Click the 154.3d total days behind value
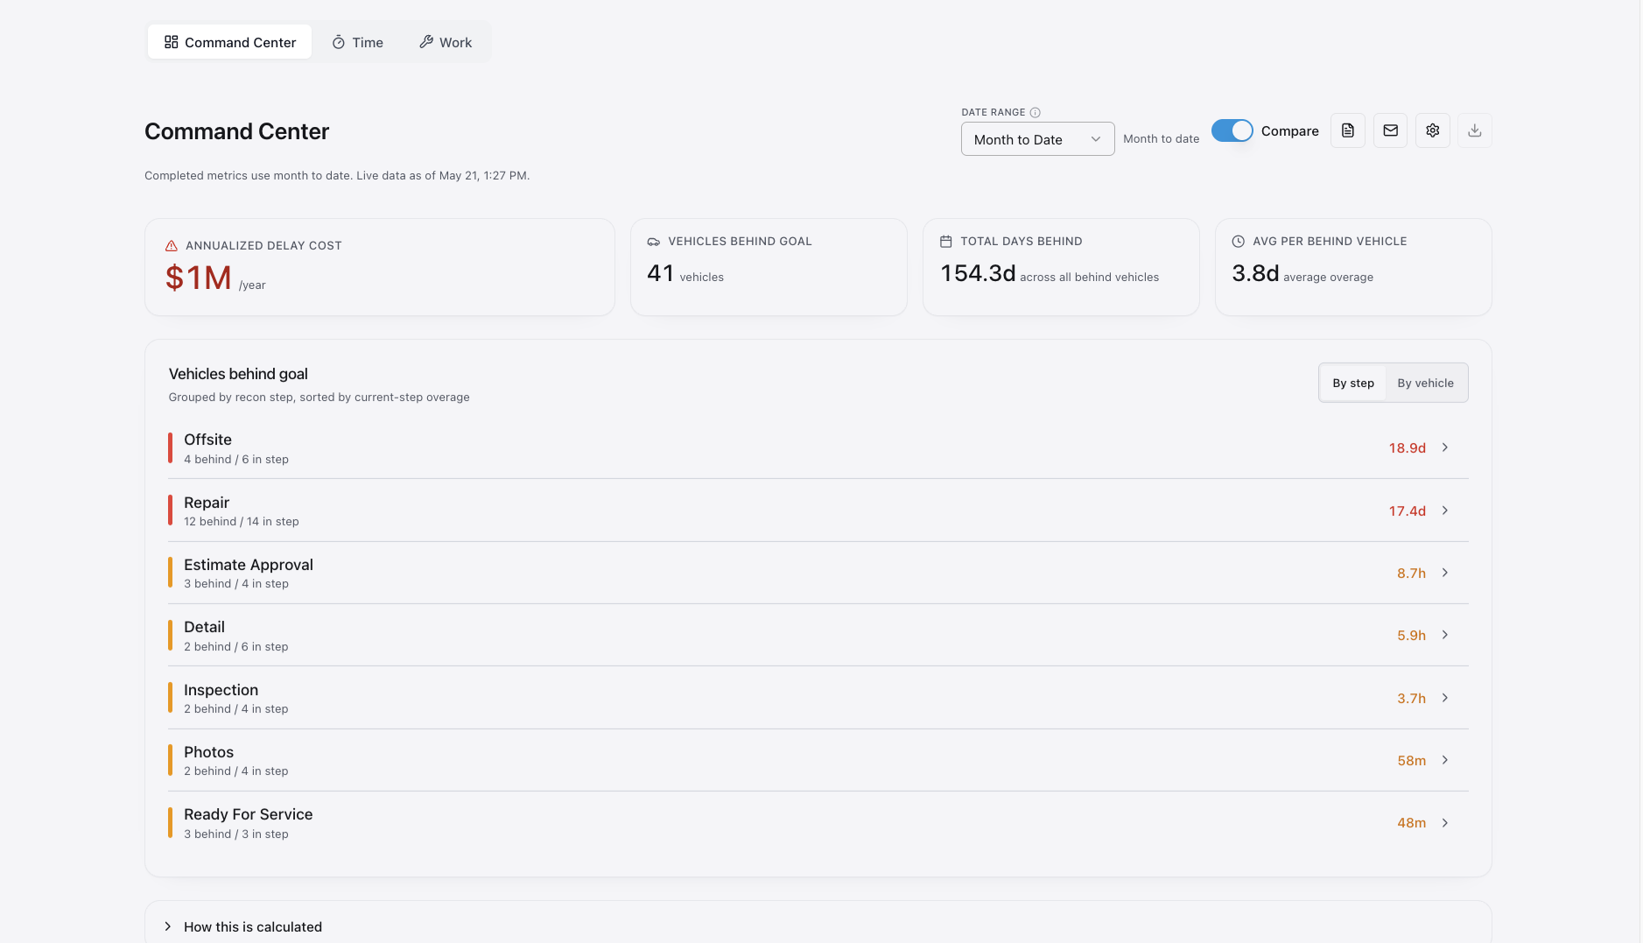This screenshot has width=1643, height=943. [x=978, y=273]
